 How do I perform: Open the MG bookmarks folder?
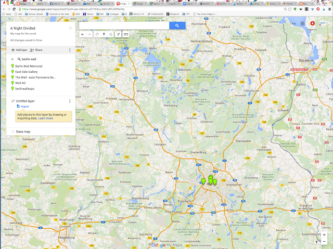[x=100, y=14]
